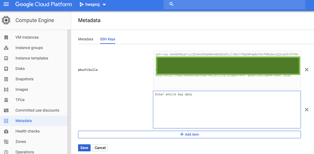Click the Zones icon
Viewport: 314px width, 154px height.
coord(6,142)
